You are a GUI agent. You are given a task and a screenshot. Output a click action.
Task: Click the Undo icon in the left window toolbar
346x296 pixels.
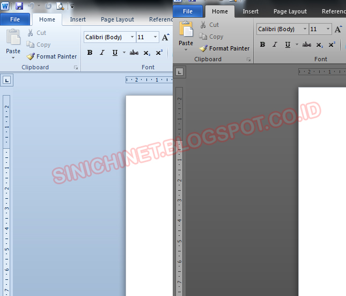pyautogui.click(x=31, y=6)
